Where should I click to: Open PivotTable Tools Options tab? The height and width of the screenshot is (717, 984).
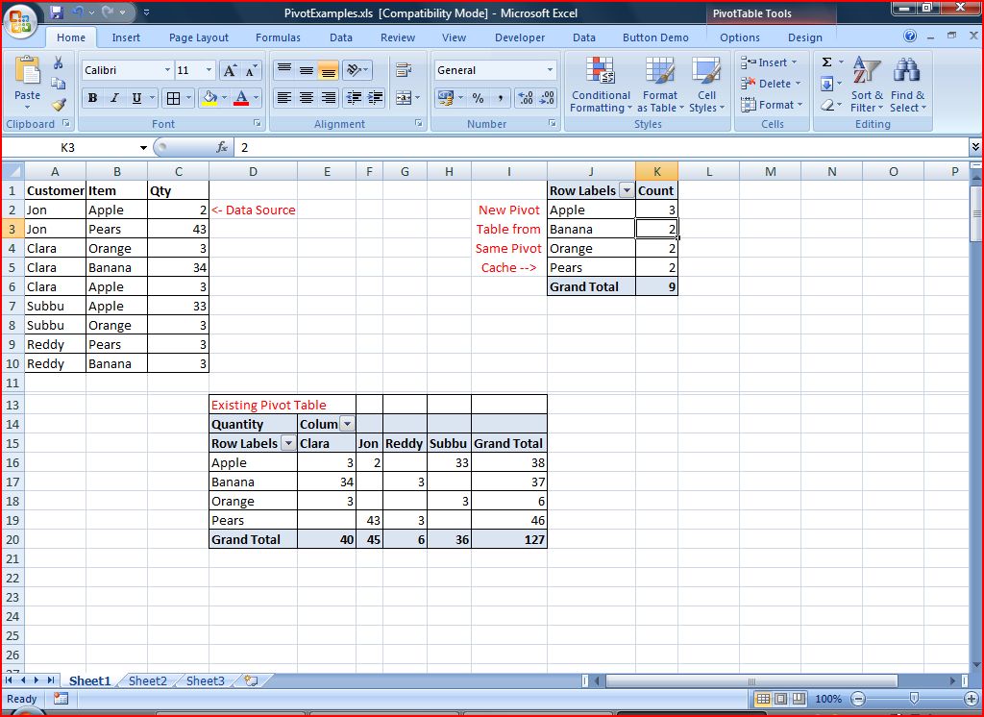pyautogui.click(x=739, y=37)
